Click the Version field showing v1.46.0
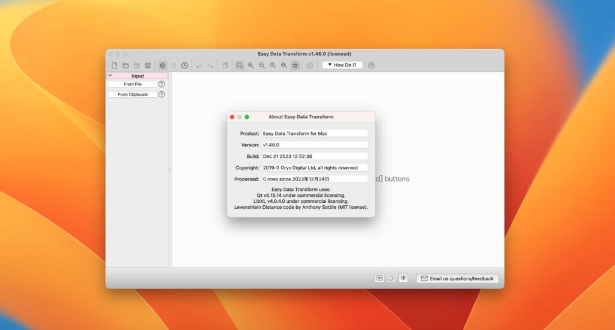Viewport: 615px width, 330px height. point(315,145)
